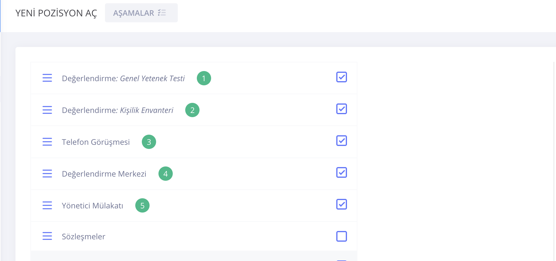Click drag handle icon for Kişilik Envanteri

pyautogui.click(x=47, y=110)
